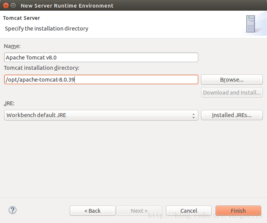267x223 pixels.
Task: Open Installed JREs... preferences
Action: point(232,115)
